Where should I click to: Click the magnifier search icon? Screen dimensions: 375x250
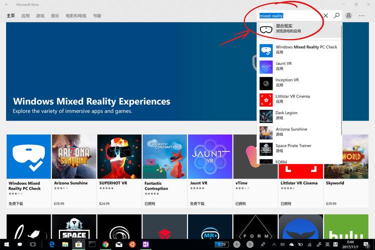pyautogui.click(x=336, y=16)
